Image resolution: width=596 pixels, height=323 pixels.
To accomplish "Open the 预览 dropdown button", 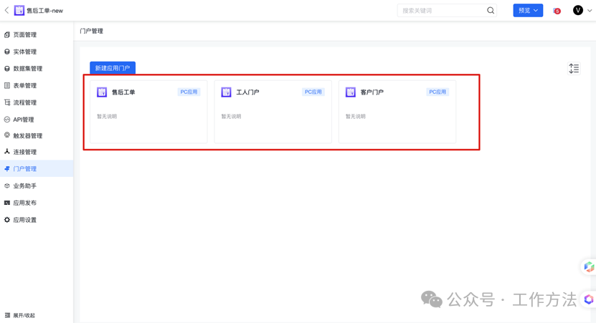I will (x=528, y=11).
